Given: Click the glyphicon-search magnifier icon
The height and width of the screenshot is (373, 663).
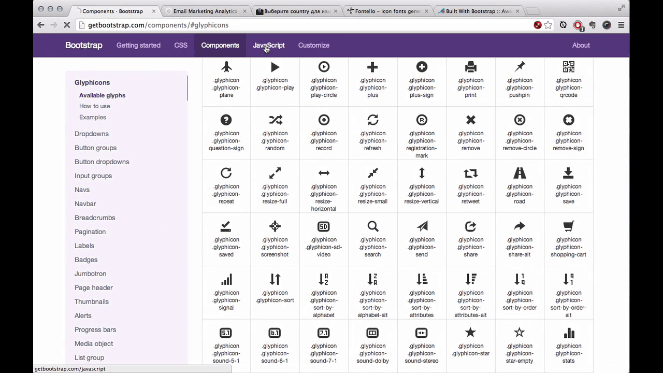Looking at the screenshot, I should (372, 226).
